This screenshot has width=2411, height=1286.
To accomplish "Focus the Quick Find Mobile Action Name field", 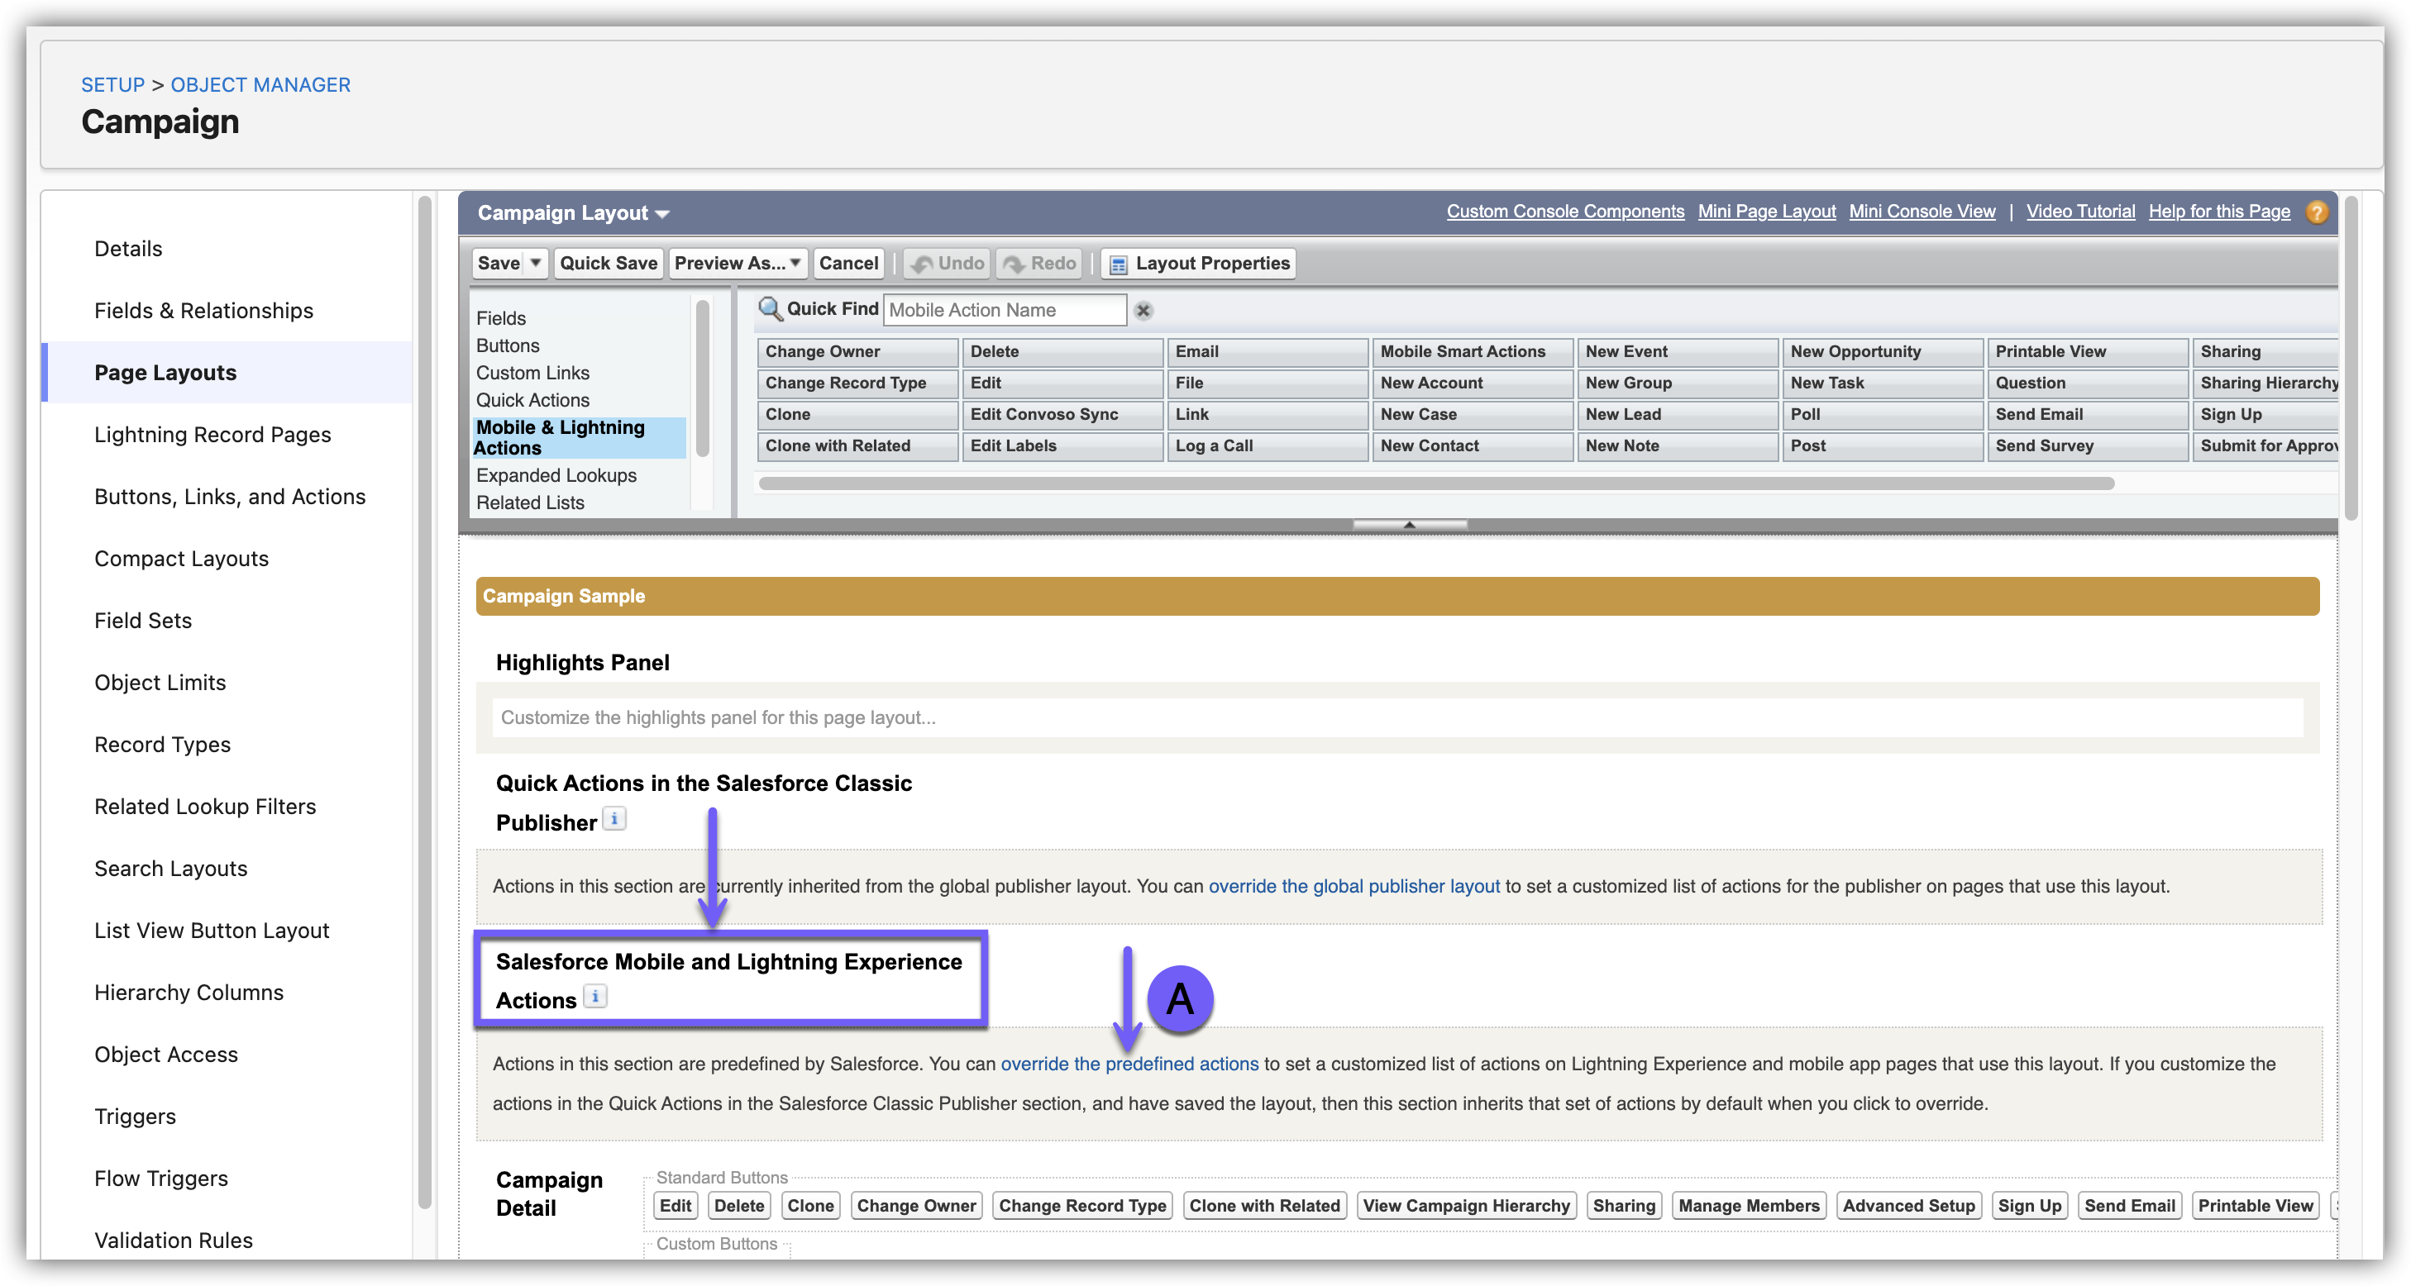I will pos(1003,311).
